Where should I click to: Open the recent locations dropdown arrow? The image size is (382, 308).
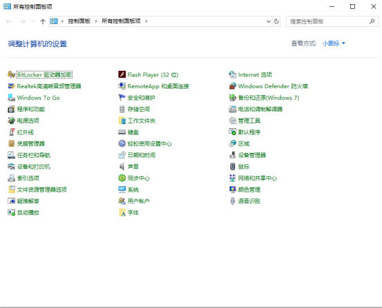(33, 21)
